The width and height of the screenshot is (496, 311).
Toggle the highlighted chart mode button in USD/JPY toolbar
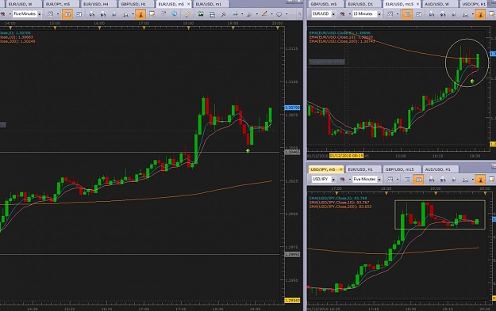[418, 179]
